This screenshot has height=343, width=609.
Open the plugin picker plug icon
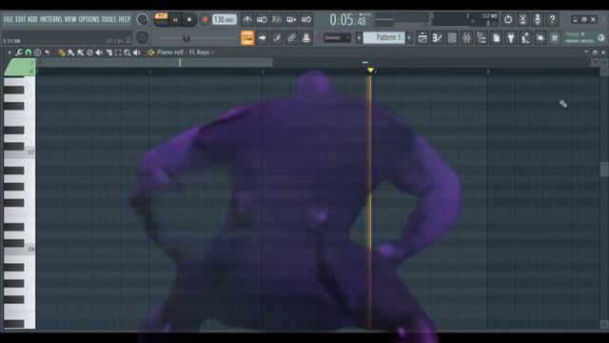coord(511,38)
